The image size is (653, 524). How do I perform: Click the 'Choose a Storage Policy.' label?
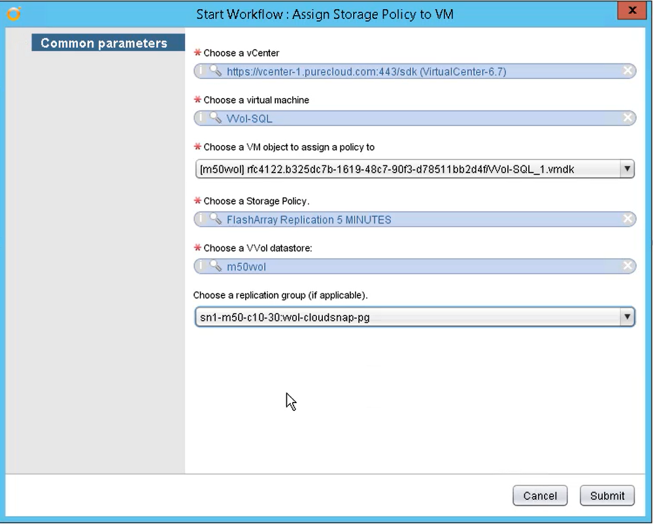click(x=256, y=201)
